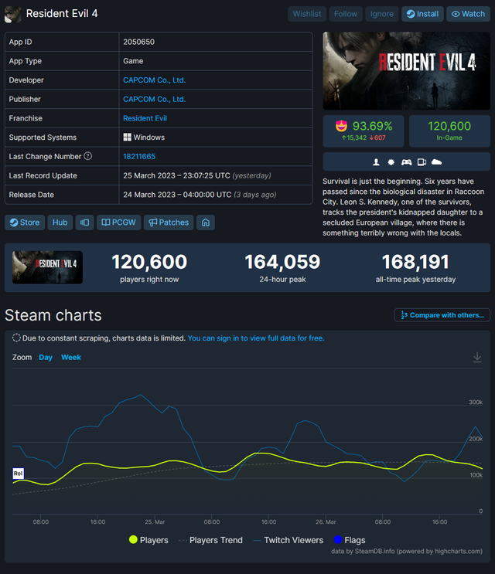
Task: Add game to Wishlist
Action: (x=307, y=14)
